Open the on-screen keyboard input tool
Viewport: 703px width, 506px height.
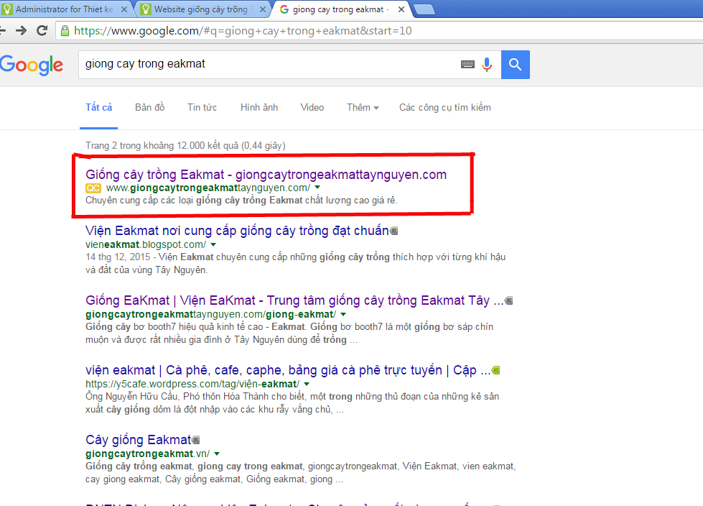(467, 65)
